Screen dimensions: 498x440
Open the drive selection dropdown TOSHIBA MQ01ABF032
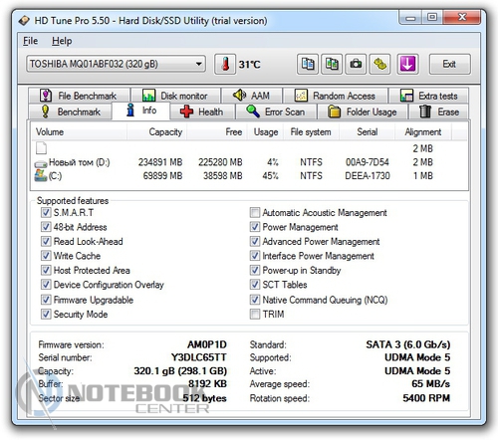click(116, 64)
